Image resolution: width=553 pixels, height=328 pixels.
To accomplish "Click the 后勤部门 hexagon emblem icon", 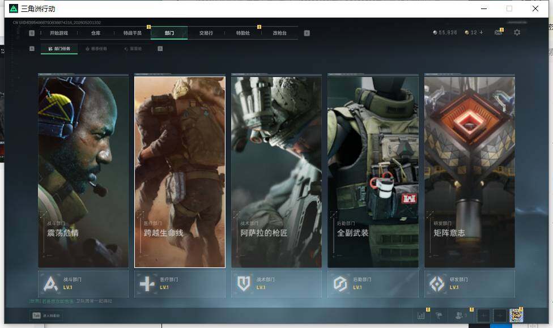I will (341, 284).
